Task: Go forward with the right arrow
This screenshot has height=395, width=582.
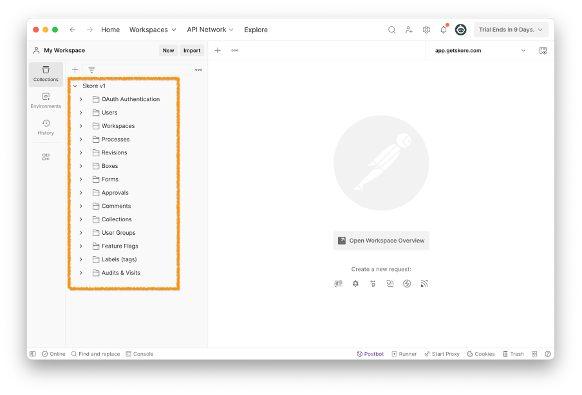Action: (x=89, y=30)
